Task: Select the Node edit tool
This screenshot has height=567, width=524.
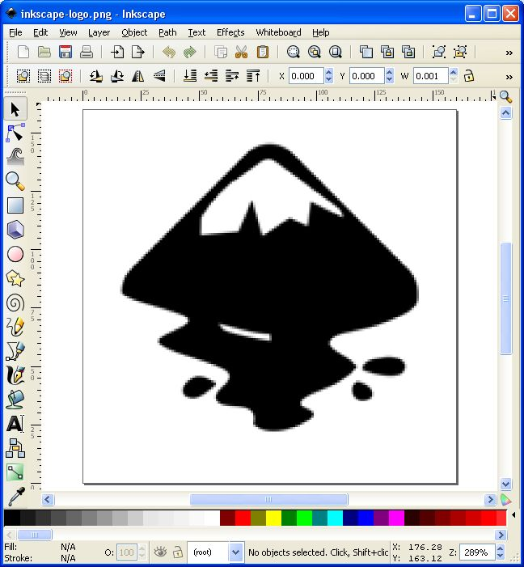Action: point(15,132)
